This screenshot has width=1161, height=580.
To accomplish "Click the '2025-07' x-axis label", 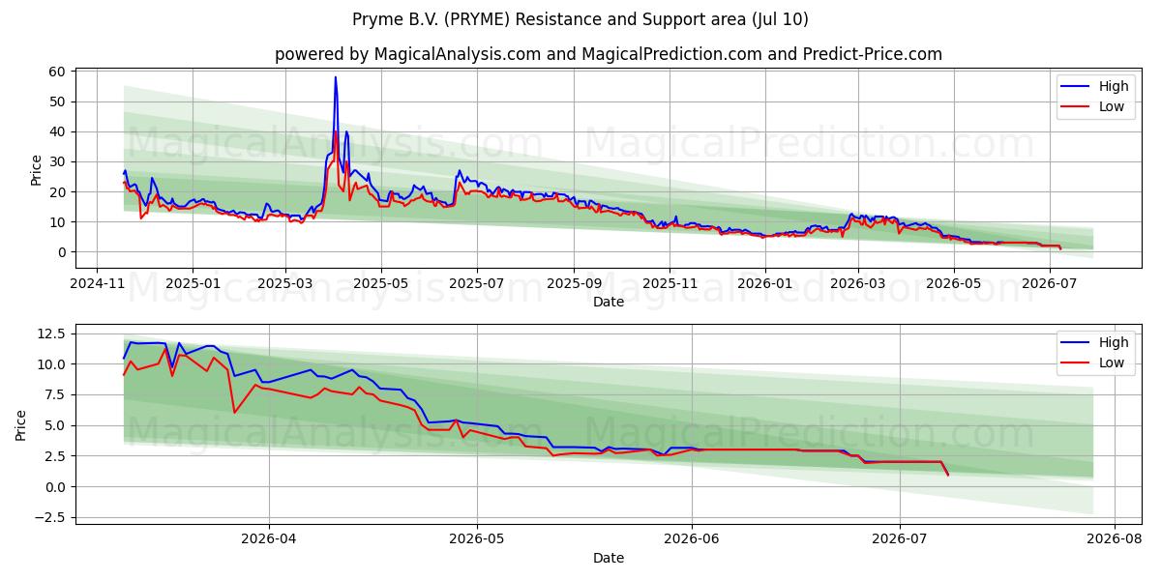I will pyautogui.click(x=477, y=284).
